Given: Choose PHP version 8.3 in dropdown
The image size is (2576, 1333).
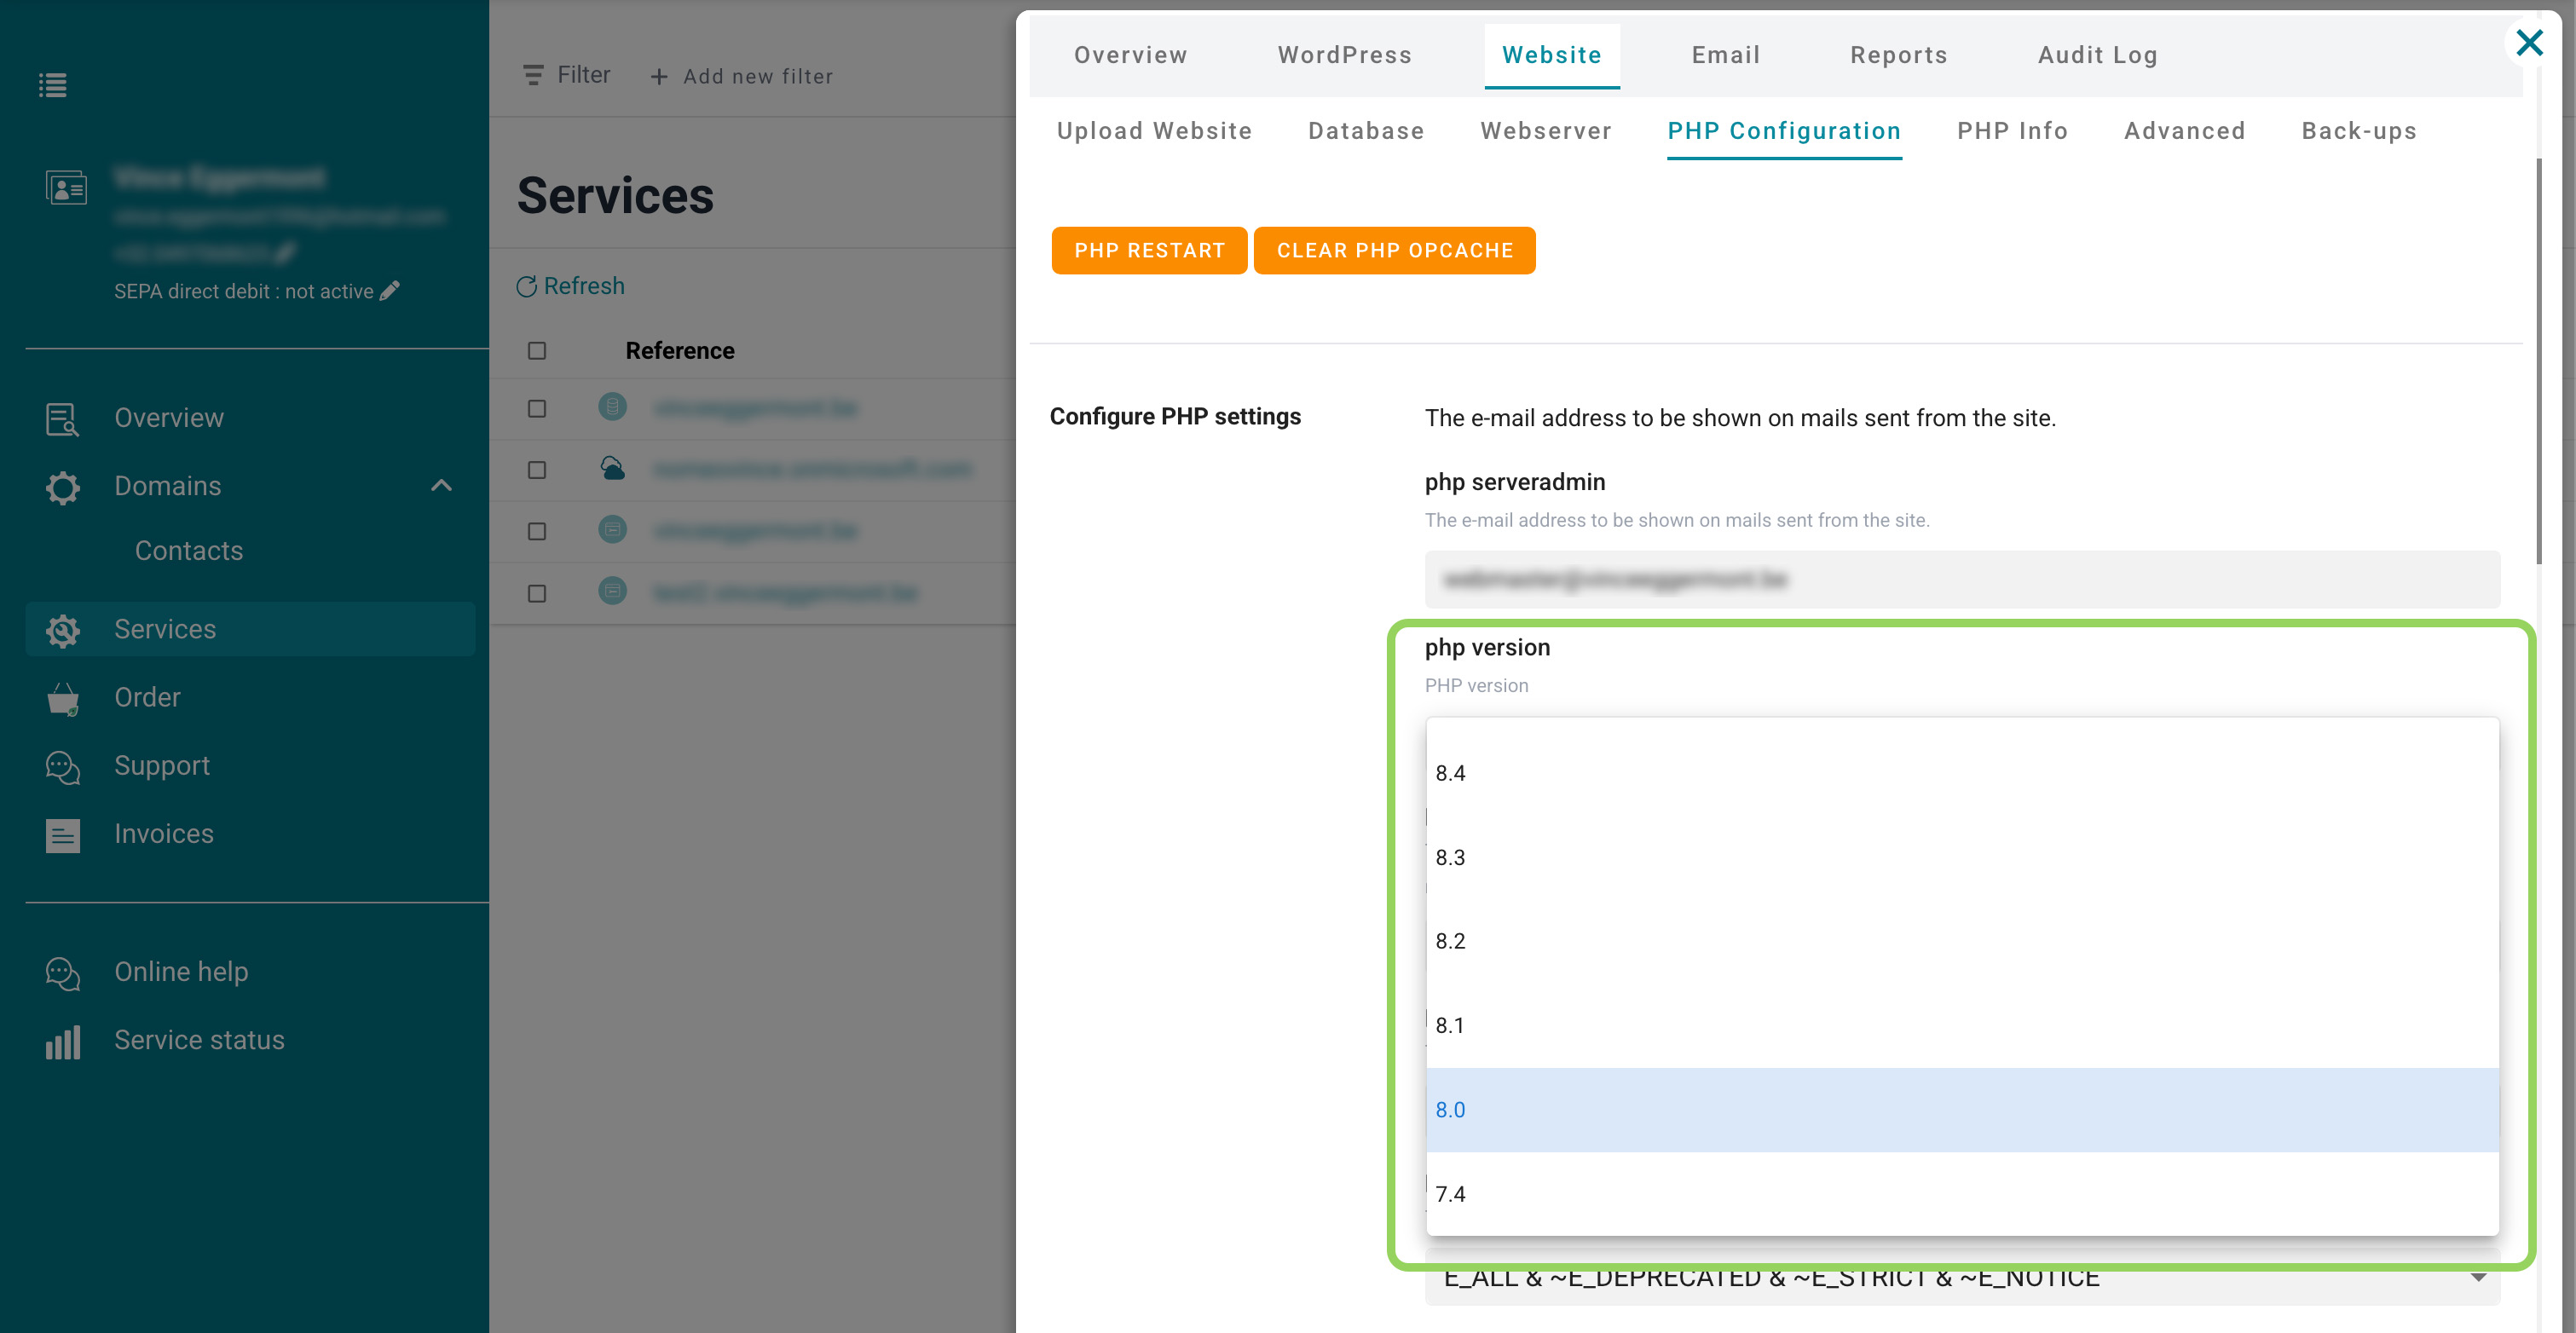Looking at the screenshot, I should [x=1962, y=857].
